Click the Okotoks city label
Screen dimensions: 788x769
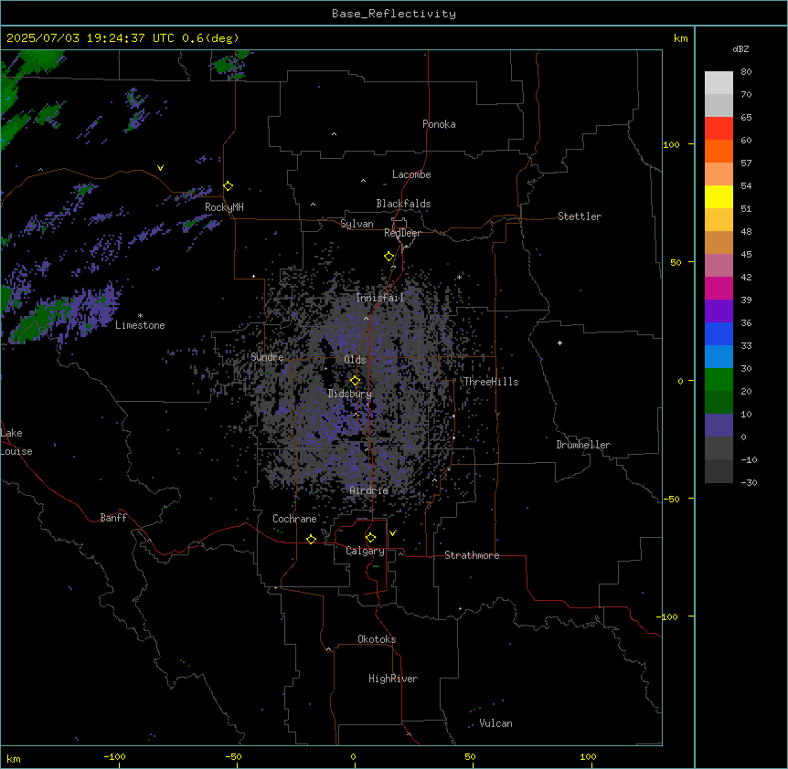377,639
